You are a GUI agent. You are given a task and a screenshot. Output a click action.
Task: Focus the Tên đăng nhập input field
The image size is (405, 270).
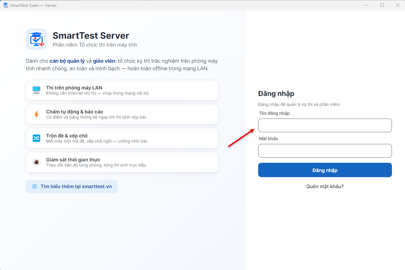(325, 125)
